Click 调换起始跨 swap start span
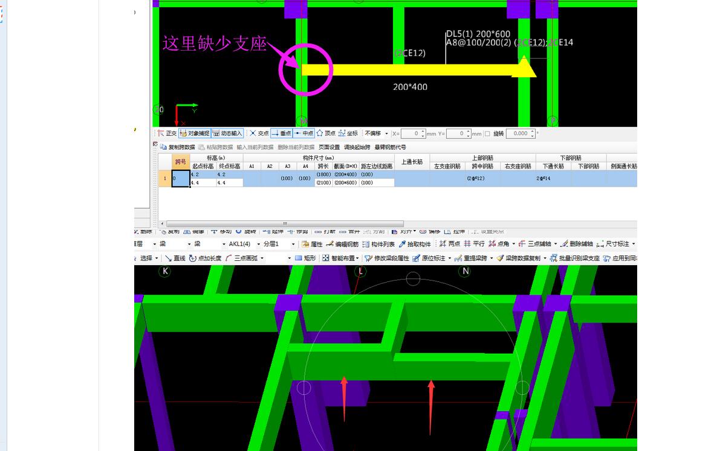720x451 pixels. 357,147
